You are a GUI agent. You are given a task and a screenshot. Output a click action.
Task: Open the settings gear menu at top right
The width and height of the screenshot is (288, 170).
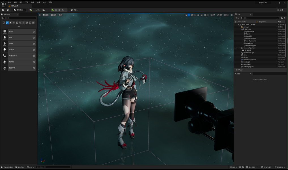281,10
